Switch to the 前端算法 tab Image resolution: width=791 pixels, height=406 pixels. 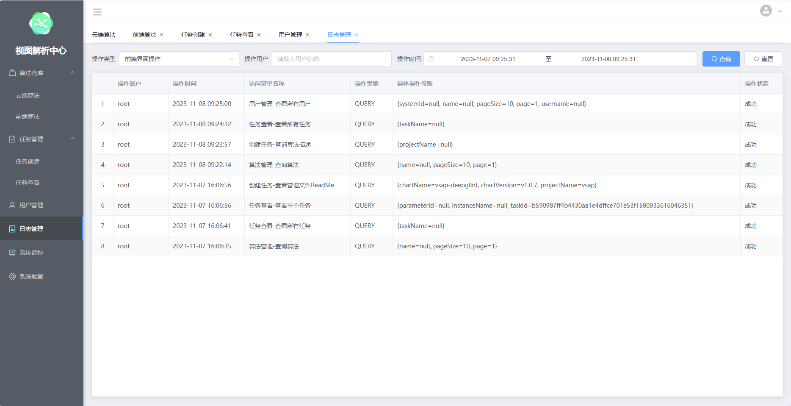(144, 35)
